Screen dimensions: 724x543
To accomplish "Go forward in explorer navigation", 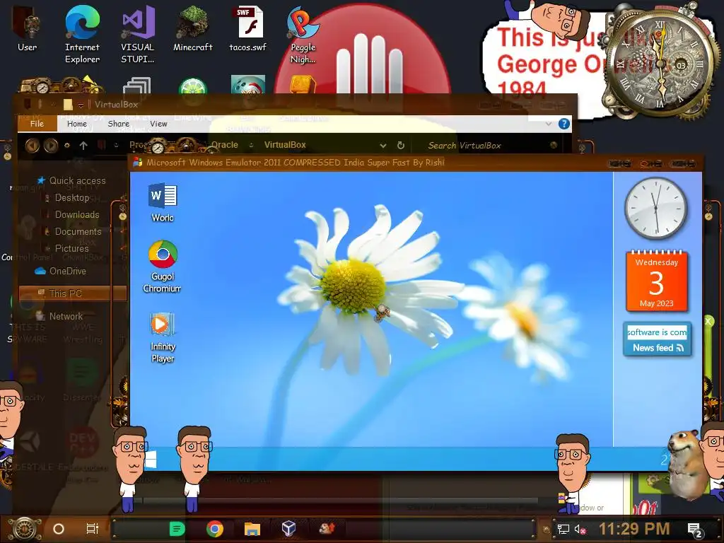I will (x=50, y=146).
